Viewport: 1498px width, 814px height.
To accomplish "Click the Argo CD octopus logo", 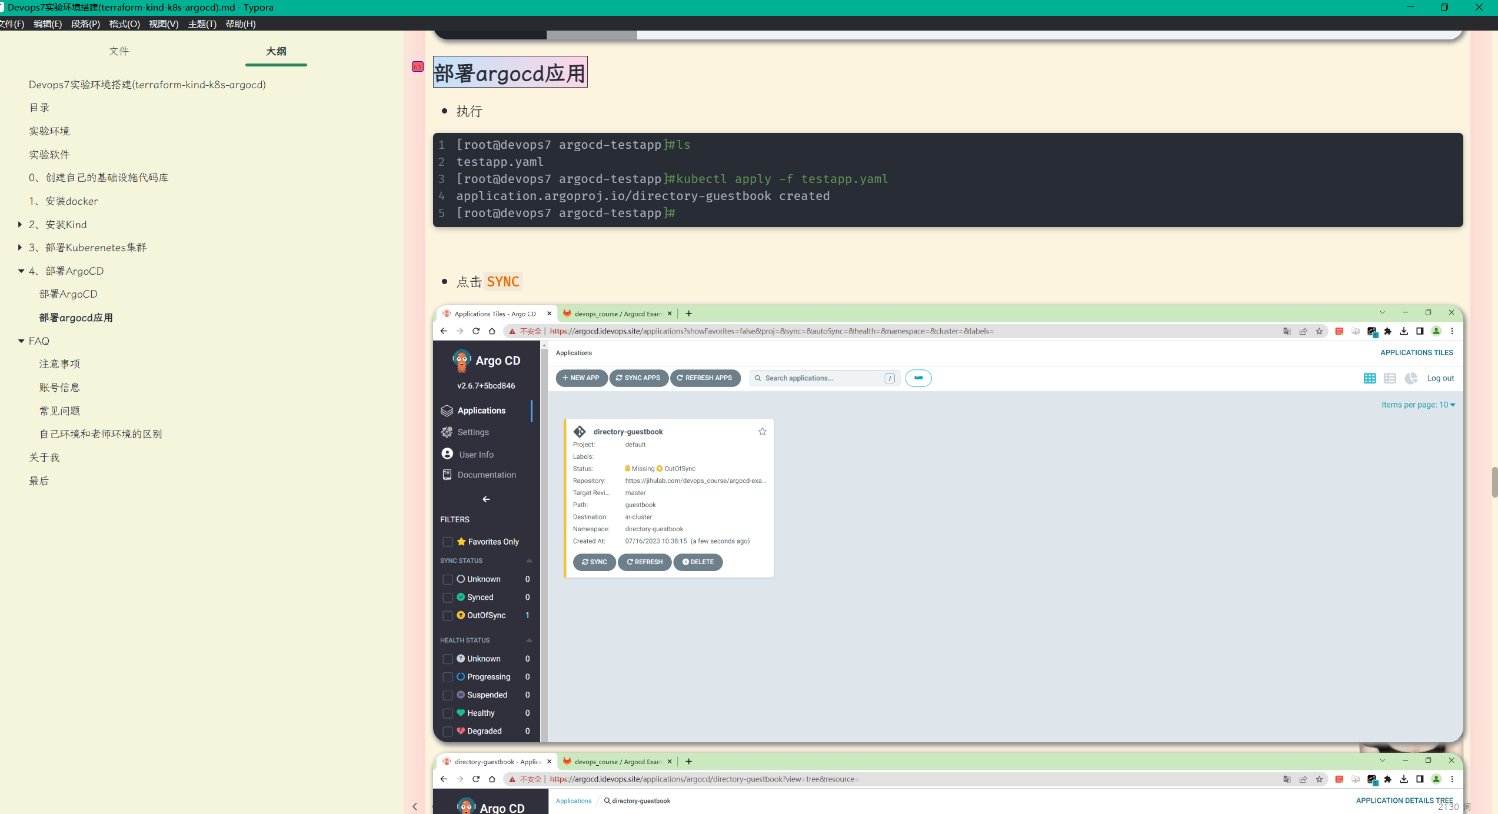I will coord(462,361).
